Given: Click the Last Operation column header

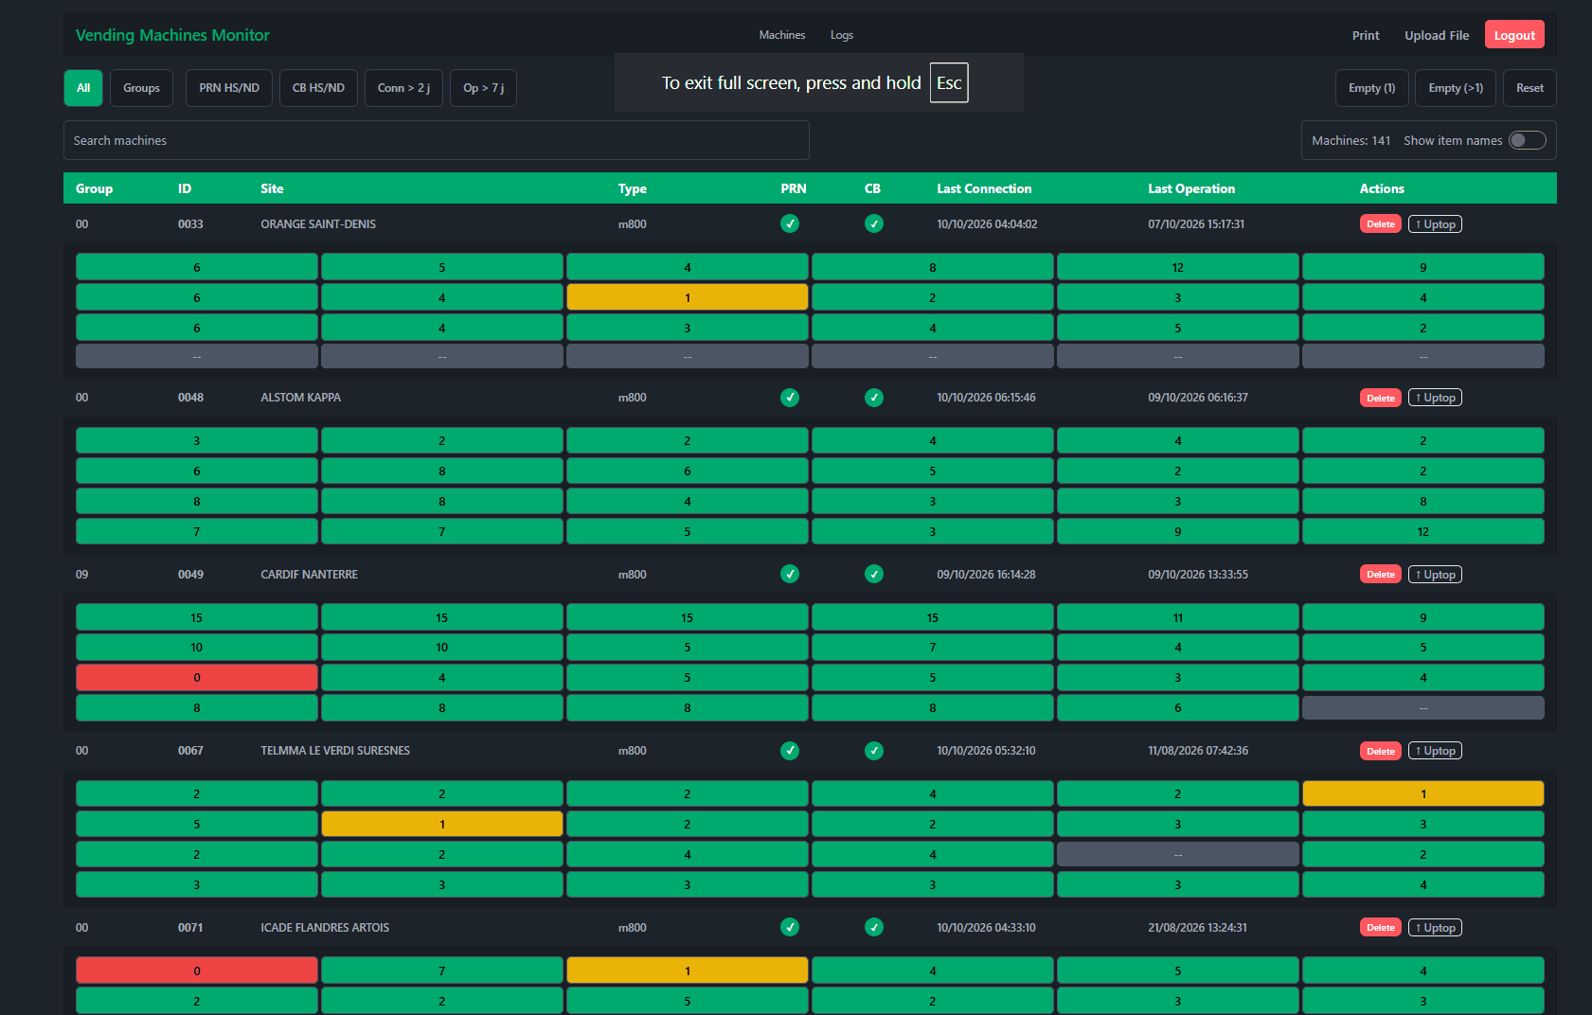Looking at the screenshot, I should click(1191, 188).
